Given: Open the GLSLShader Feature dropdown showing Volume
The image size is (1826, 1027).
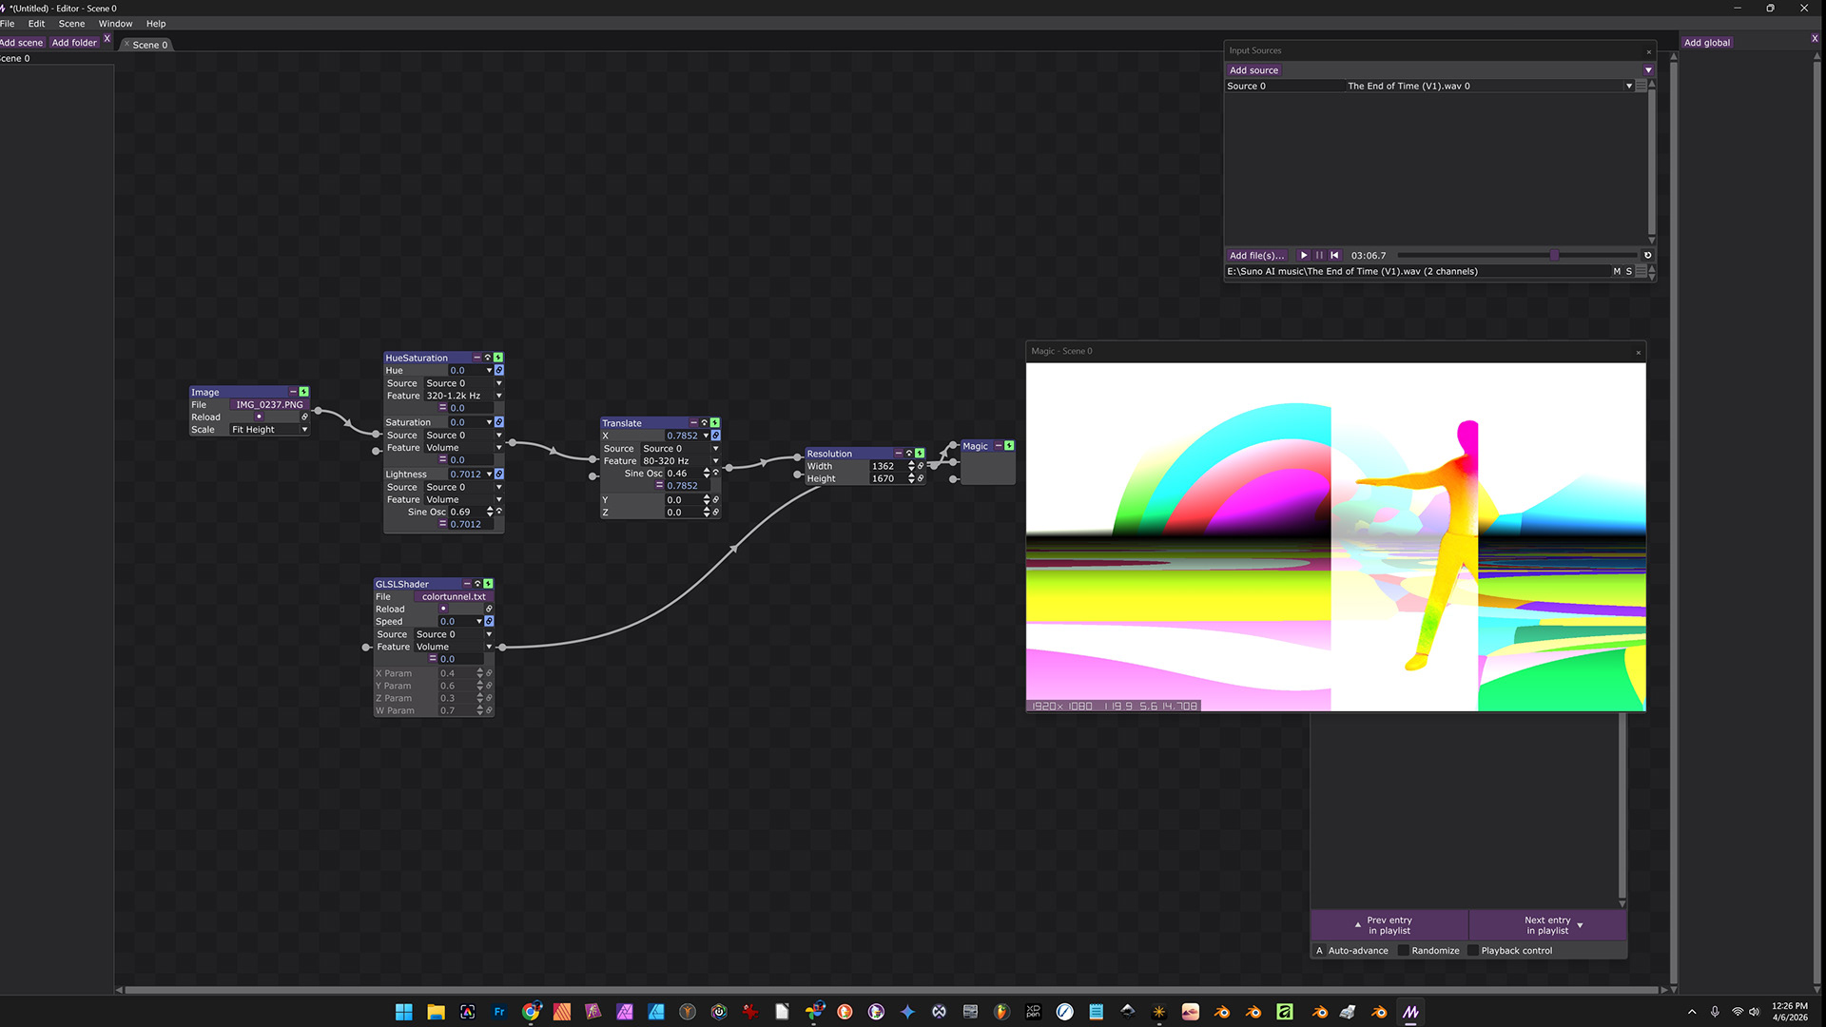Looking at the screenshot, I should (x=454, y=647).
